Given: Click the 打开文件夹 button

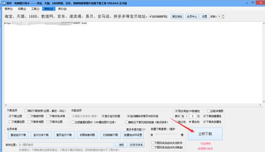Looking at the screenshot, I should pyautogui.click(x=137, y=145).
